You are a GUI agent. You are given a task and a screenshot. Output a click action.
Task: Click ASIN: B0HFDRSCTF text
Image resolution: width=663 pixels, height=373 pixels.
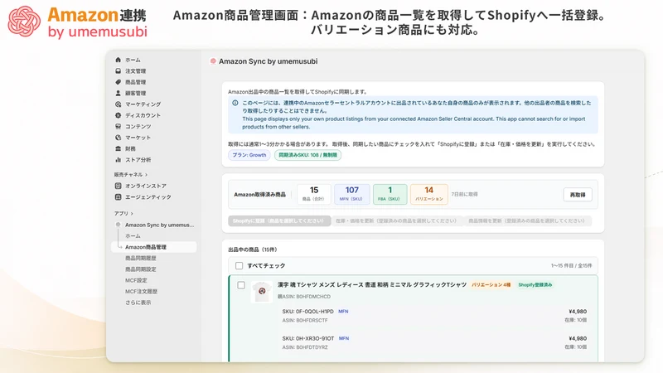[x=305, y=321]
